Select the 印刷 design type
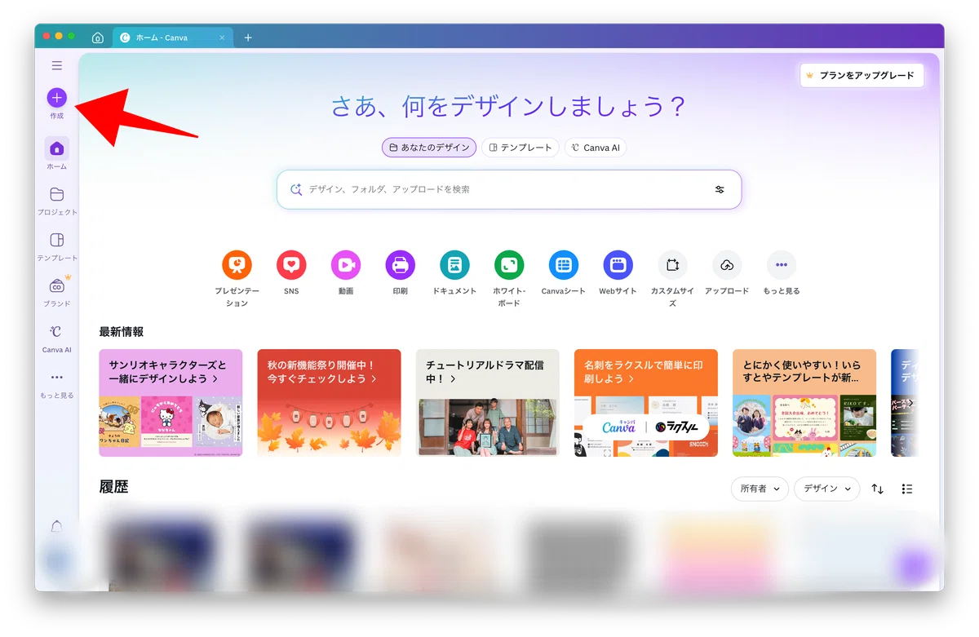979x637 pixels. pos(400,264)
